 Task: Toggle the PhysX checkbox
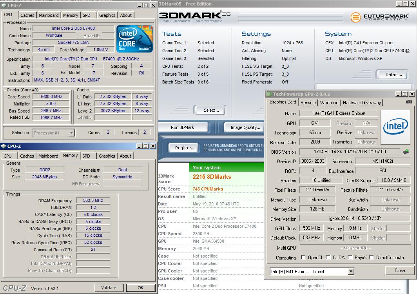point(350,257)
